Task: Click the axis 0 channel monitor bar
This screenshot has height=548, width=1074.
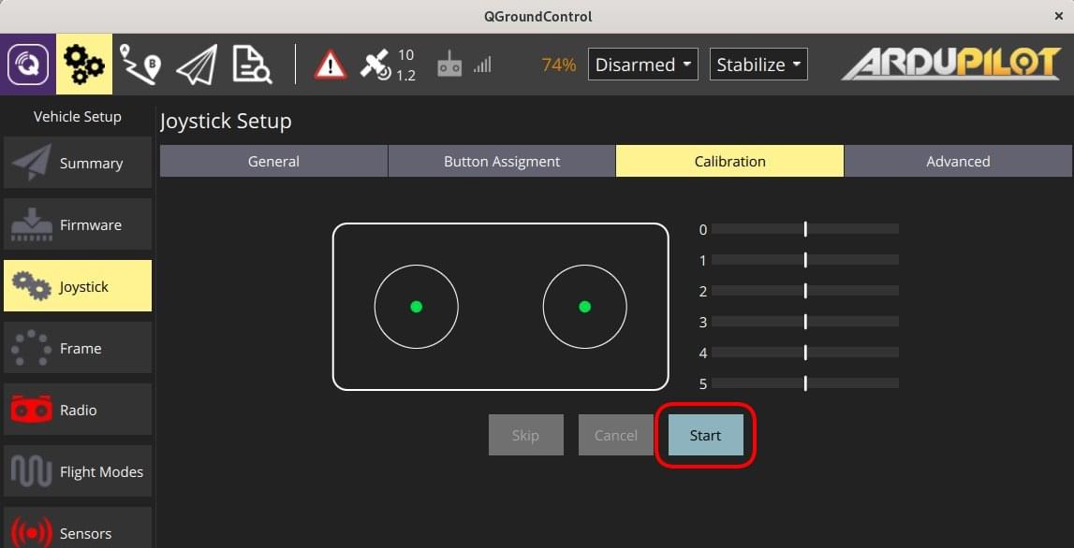Action: (x=805, y=228)
